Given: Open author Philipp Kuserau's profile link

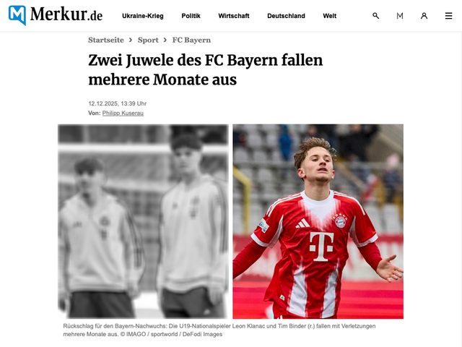Looking at the screenshot, I should coord(123,113).
